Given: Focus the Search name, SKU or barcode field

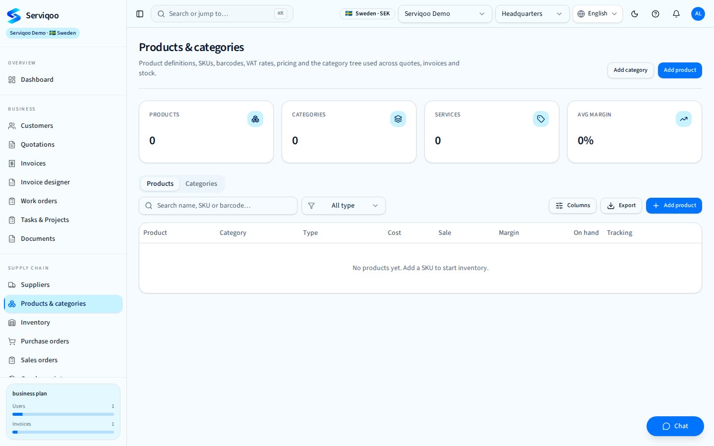Looking at the screenshot, I should click(218, 206).
